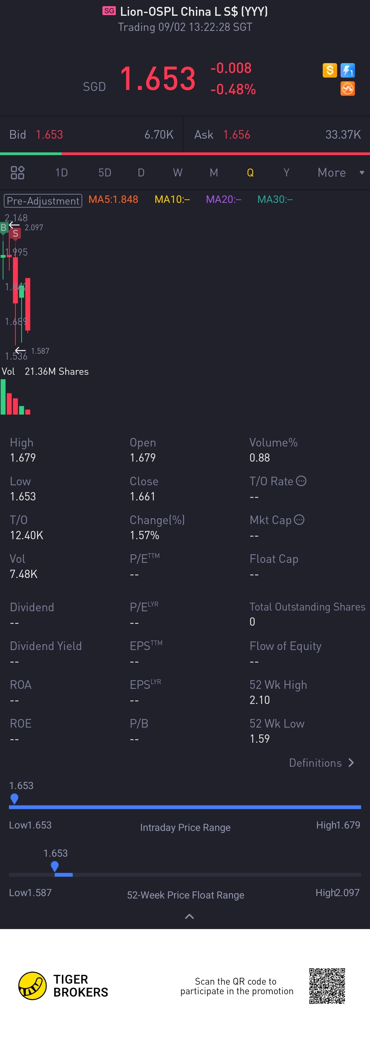Tap the Mkt Cap info icon
Screen dimensions: 370x1043
[299, 520]
